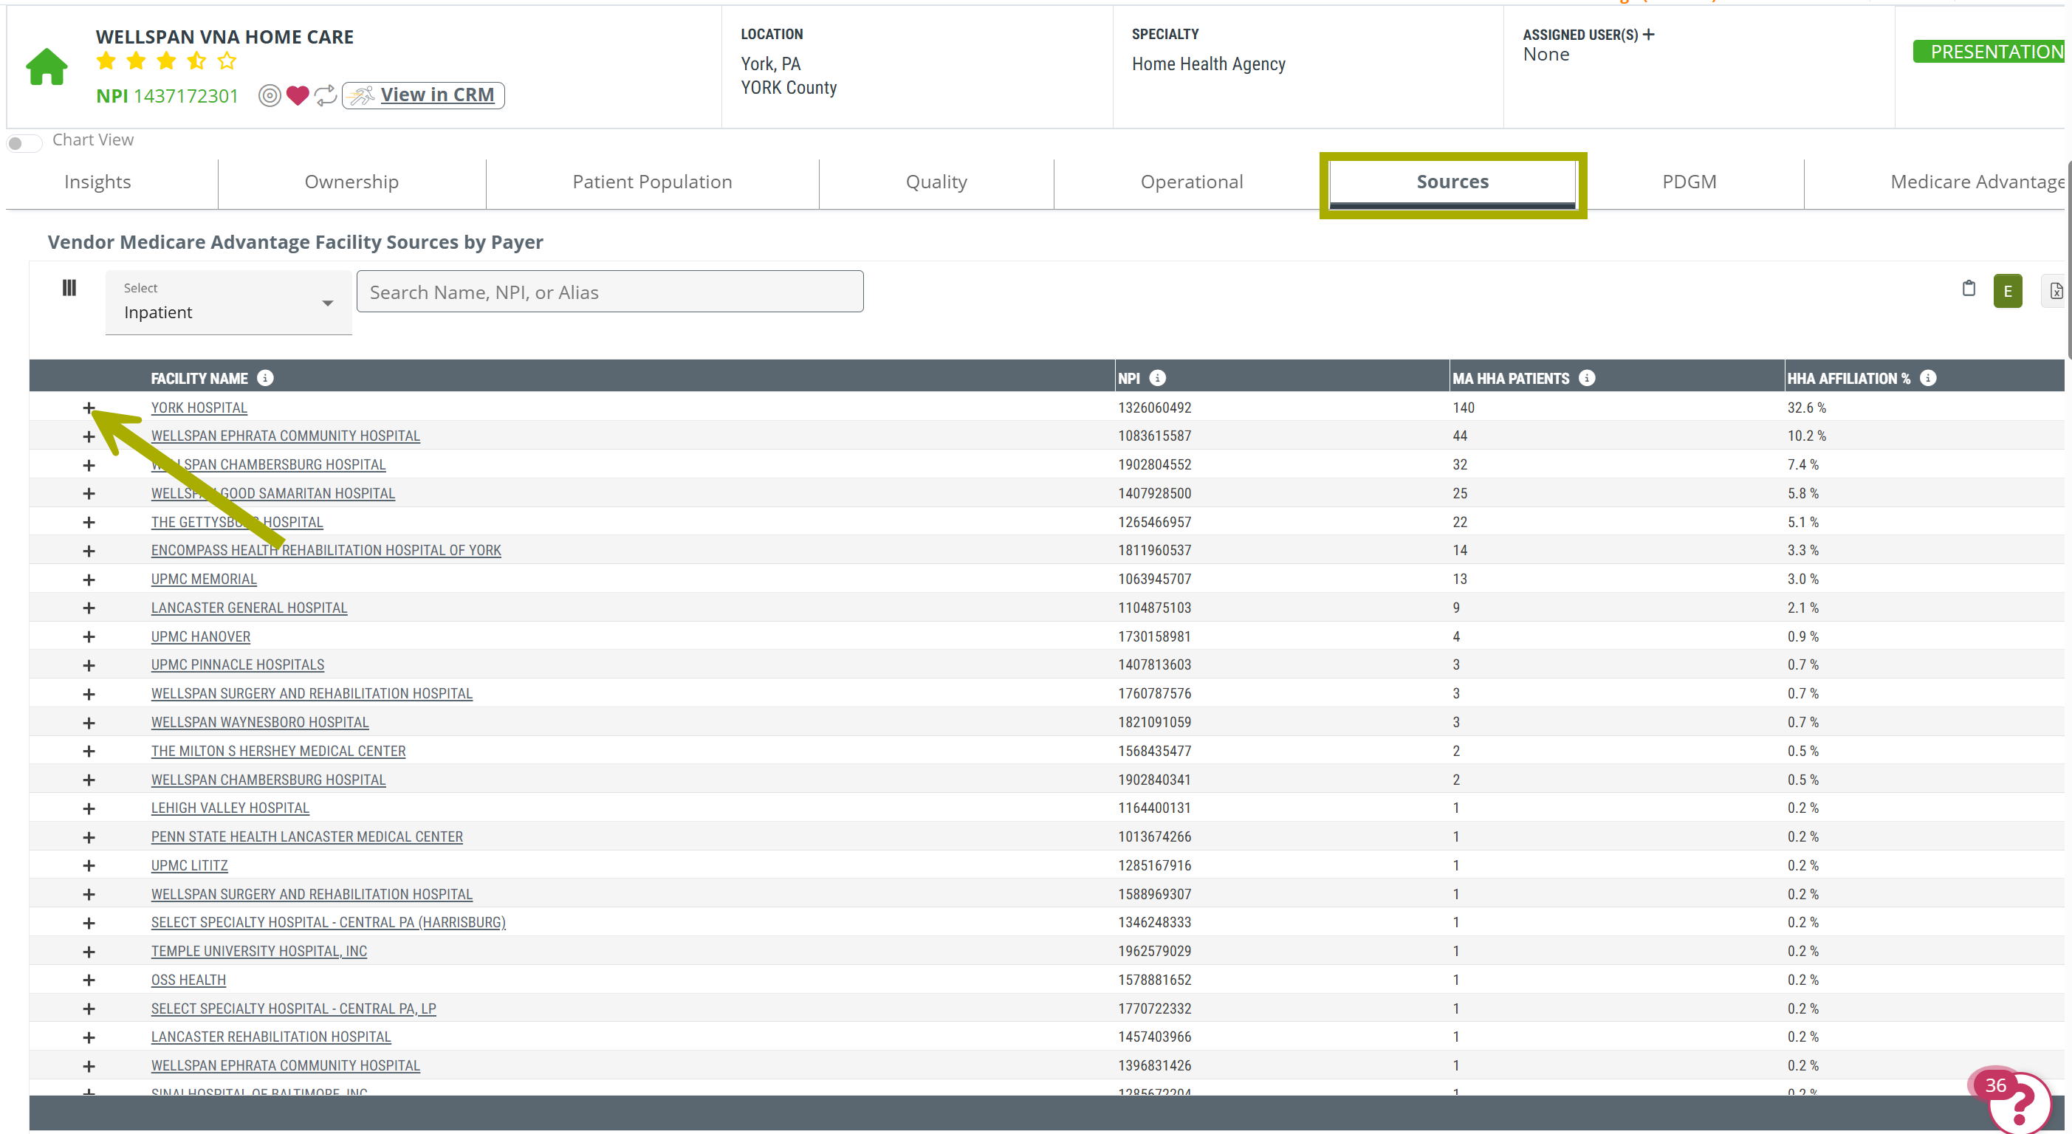Click NPI value 1326060492
The height and width of the screenshot is (1134, 2072).
click(1154, 408)
